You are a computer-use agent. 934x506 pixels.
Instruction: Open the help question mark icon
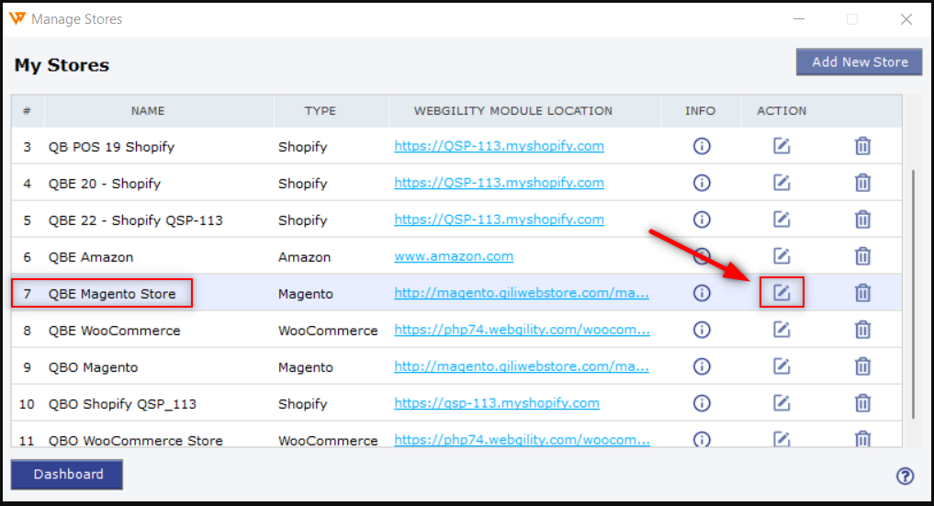[905, 476]
